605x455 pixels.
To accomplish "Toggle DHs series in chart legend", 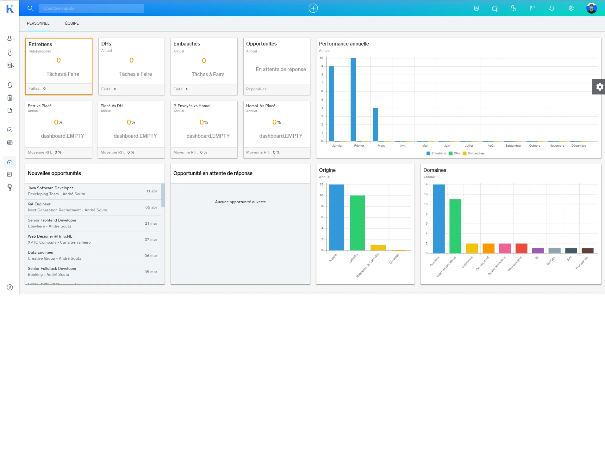I will click(x=454, y=153).
